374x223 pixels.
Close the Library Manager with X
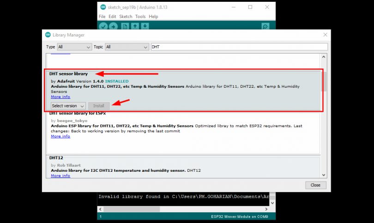[325, 35]
